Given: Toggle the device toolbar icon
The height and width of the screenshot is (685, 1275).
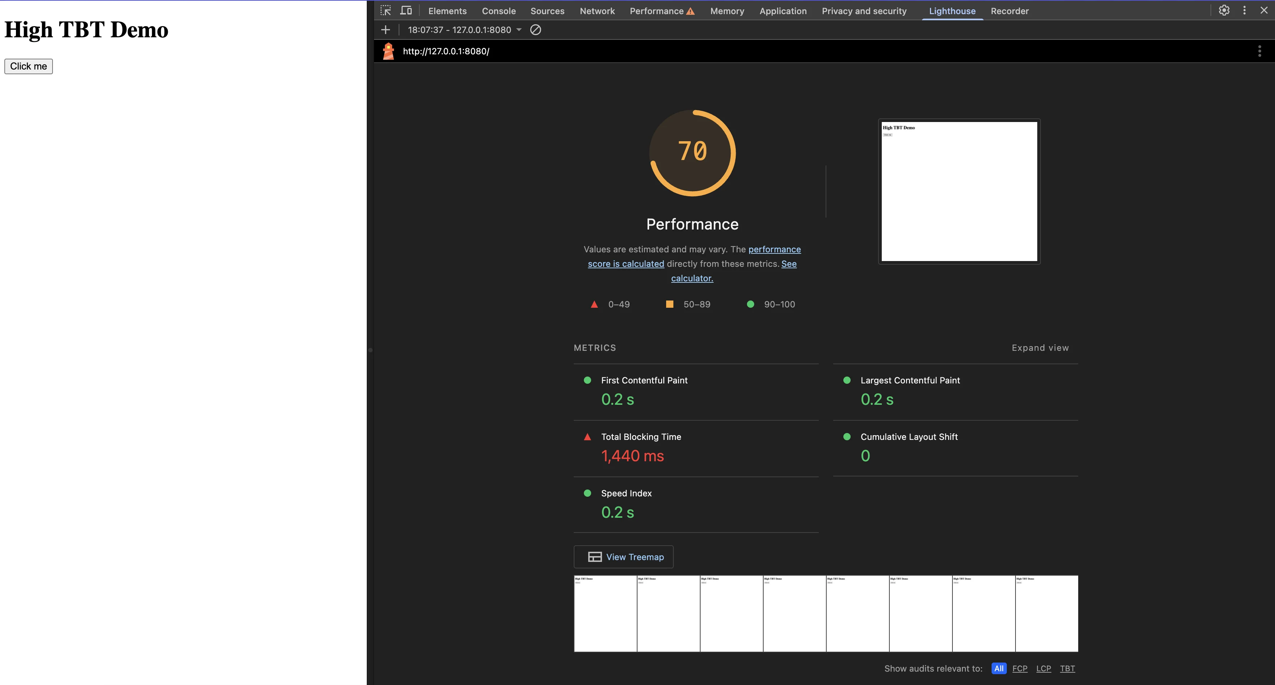Looking at the screenshot, I should (x=406, y=10).
